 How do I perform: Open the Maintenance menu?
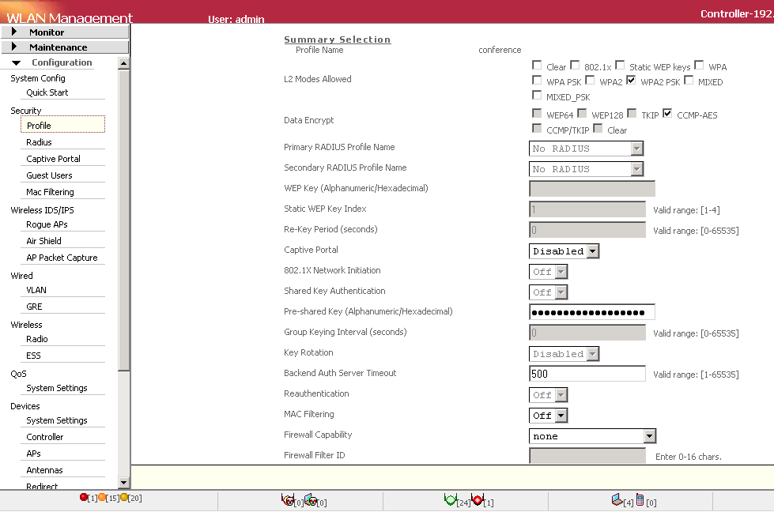pyautogui.click(x=65, y=47)
